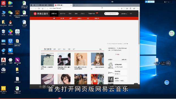Click the user login button in sidebar
The width and height of the screenshot is (176, 99).
tap(117, 54)
